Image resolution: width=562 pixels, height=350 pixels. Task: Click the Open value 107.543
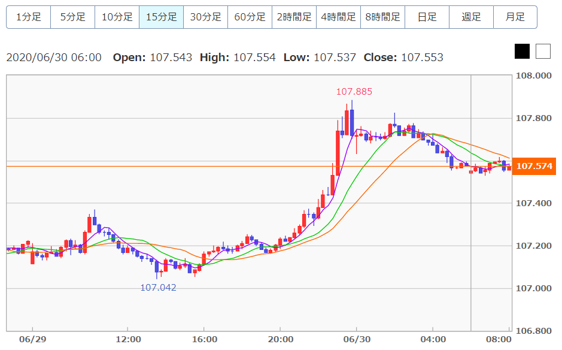click(x=171, y=58)
